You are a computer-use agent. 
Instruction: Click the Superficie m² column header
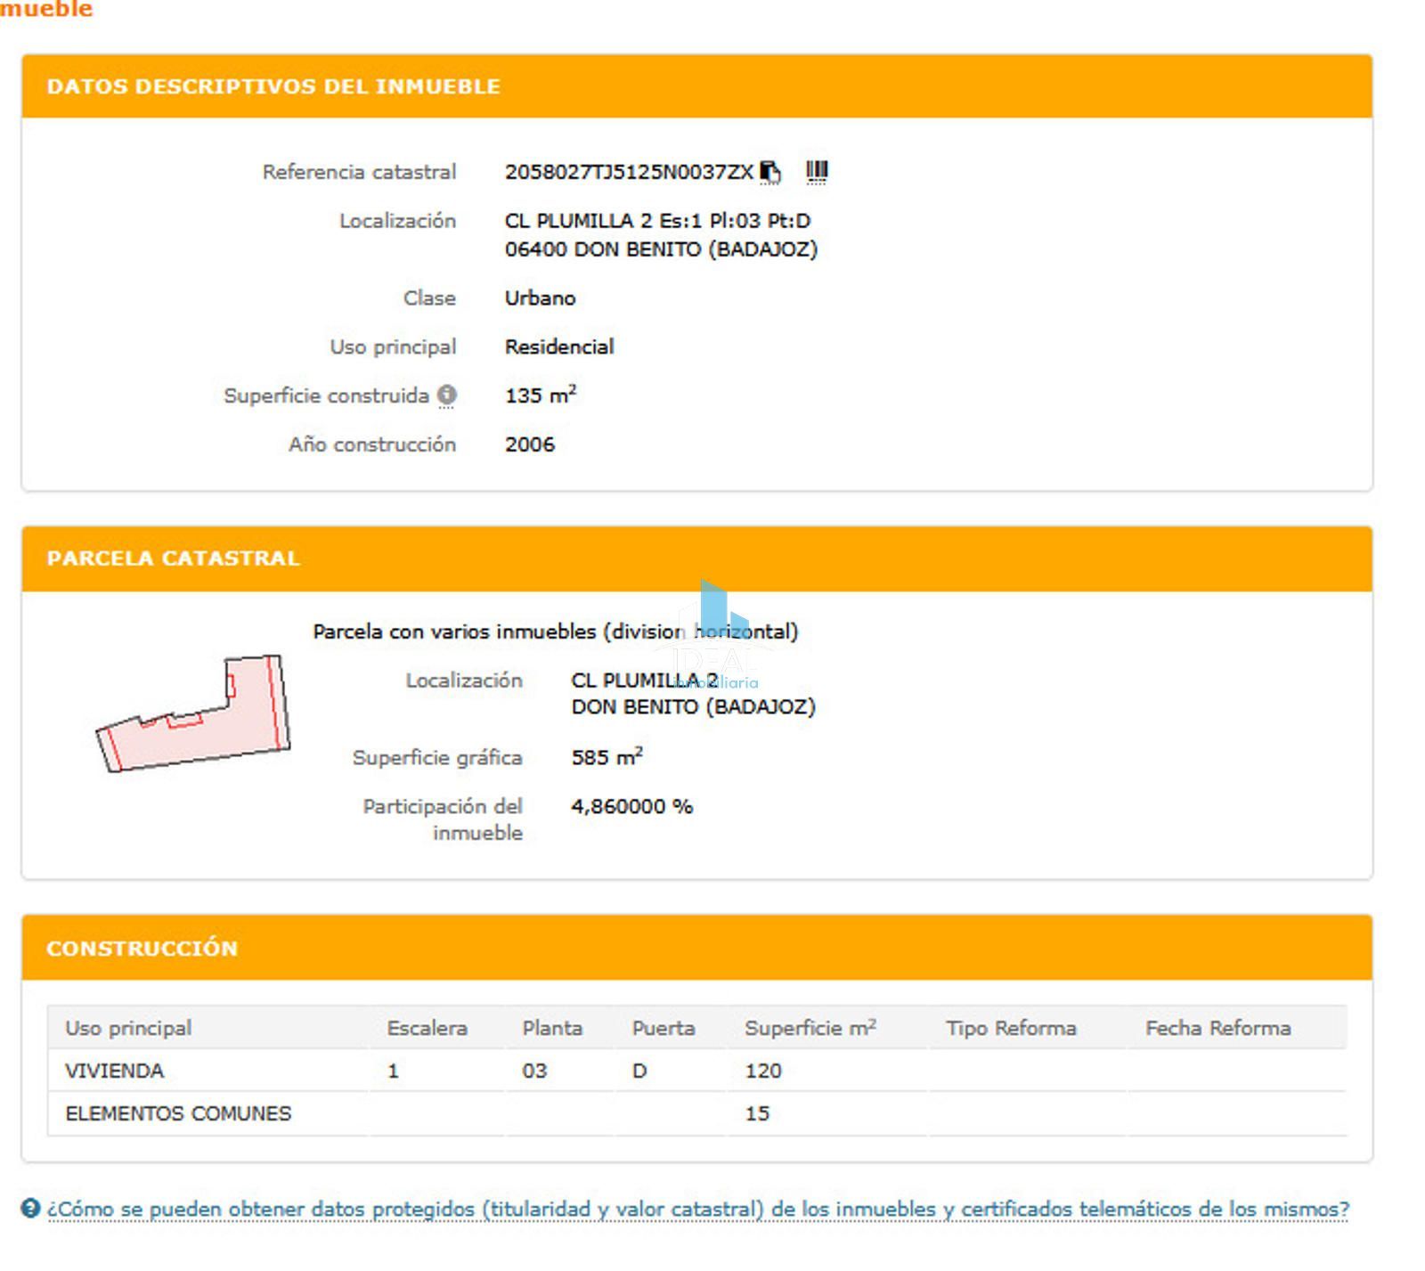pyautogui.click(x=810, y=1028)
